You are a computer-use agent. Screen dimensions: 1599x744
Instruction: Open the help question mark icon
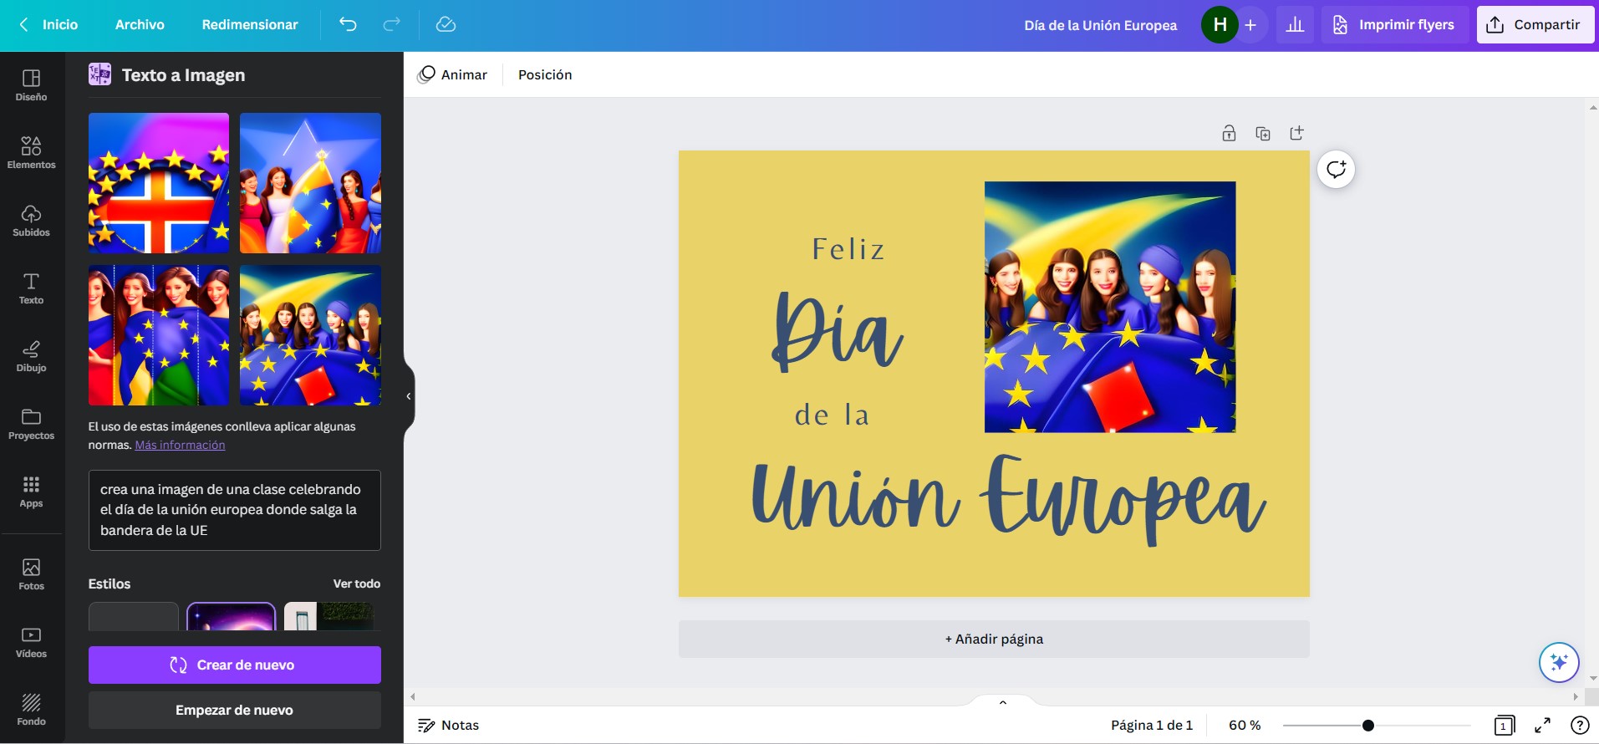click(1580, 725)
